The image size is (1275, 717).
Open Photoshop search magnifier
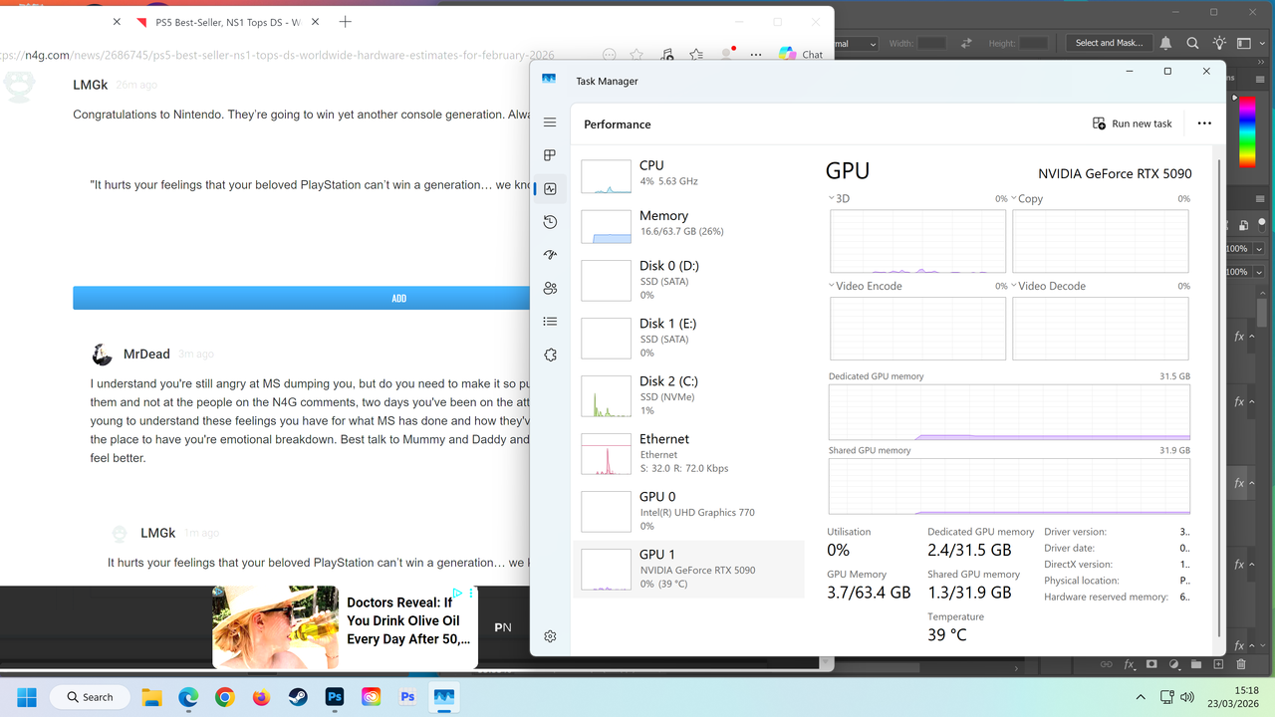click(1192, 43)
